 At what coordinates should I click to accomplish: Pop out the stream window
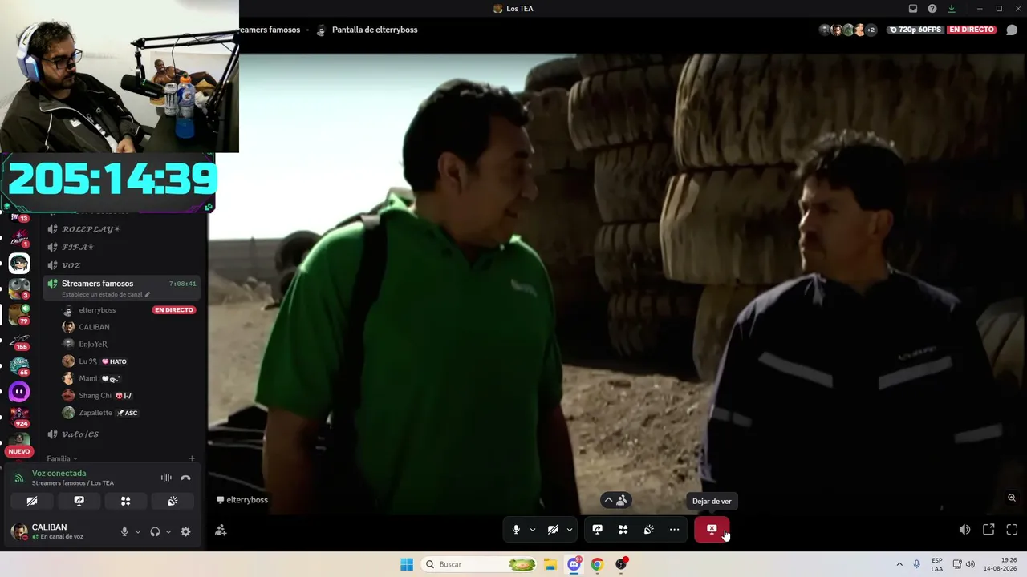point(988,530)
